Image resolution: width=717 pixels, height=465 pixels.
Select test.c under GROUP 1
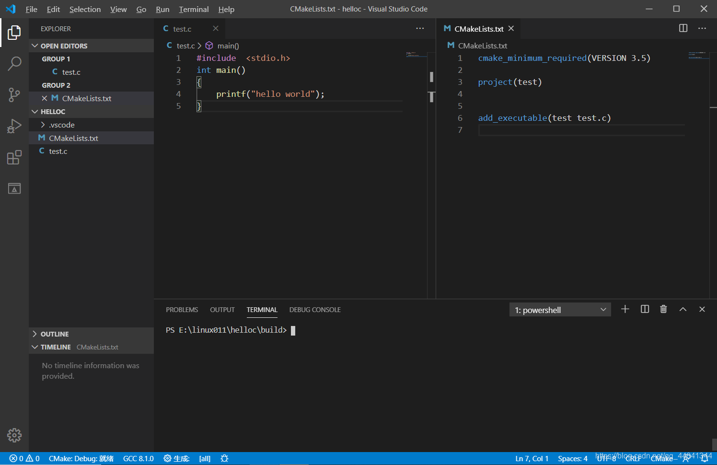[x=70, y=72]
